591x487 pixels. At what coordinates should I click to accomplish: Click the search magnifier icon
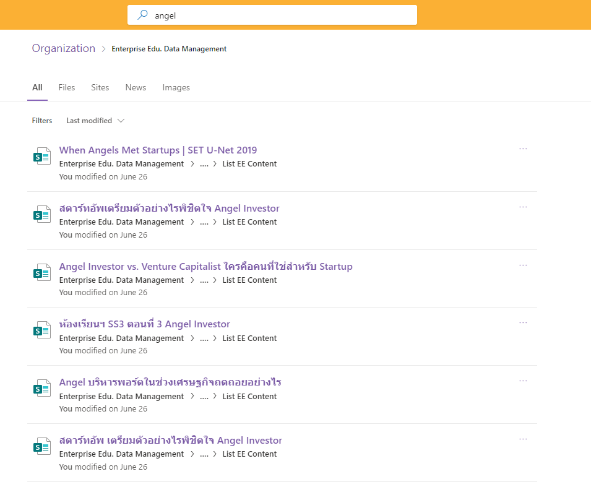tap(142, 15)
